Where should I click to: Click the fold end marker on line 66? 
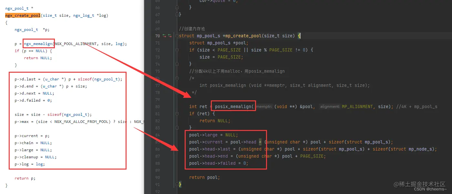pyautogui.click(x=177, y=7)
